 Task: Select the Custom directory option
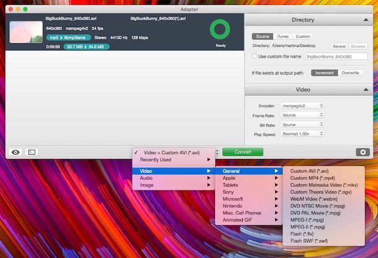pos(303,37)
